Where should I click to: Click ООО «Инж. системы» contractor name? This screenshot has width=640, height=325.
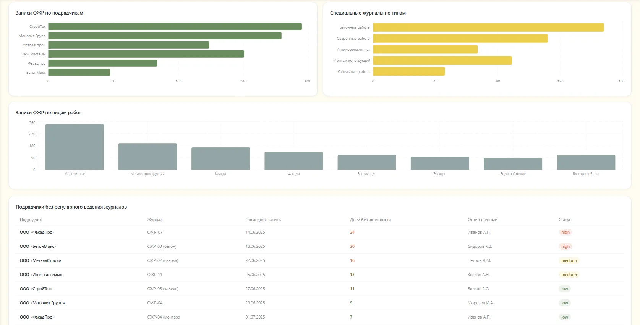coord(41,275)
